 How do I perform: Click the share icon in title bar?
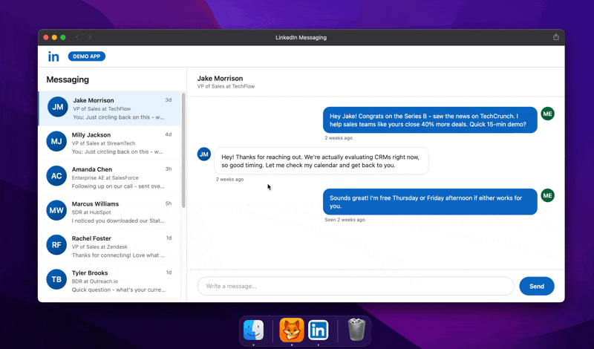tap(555, 37)
